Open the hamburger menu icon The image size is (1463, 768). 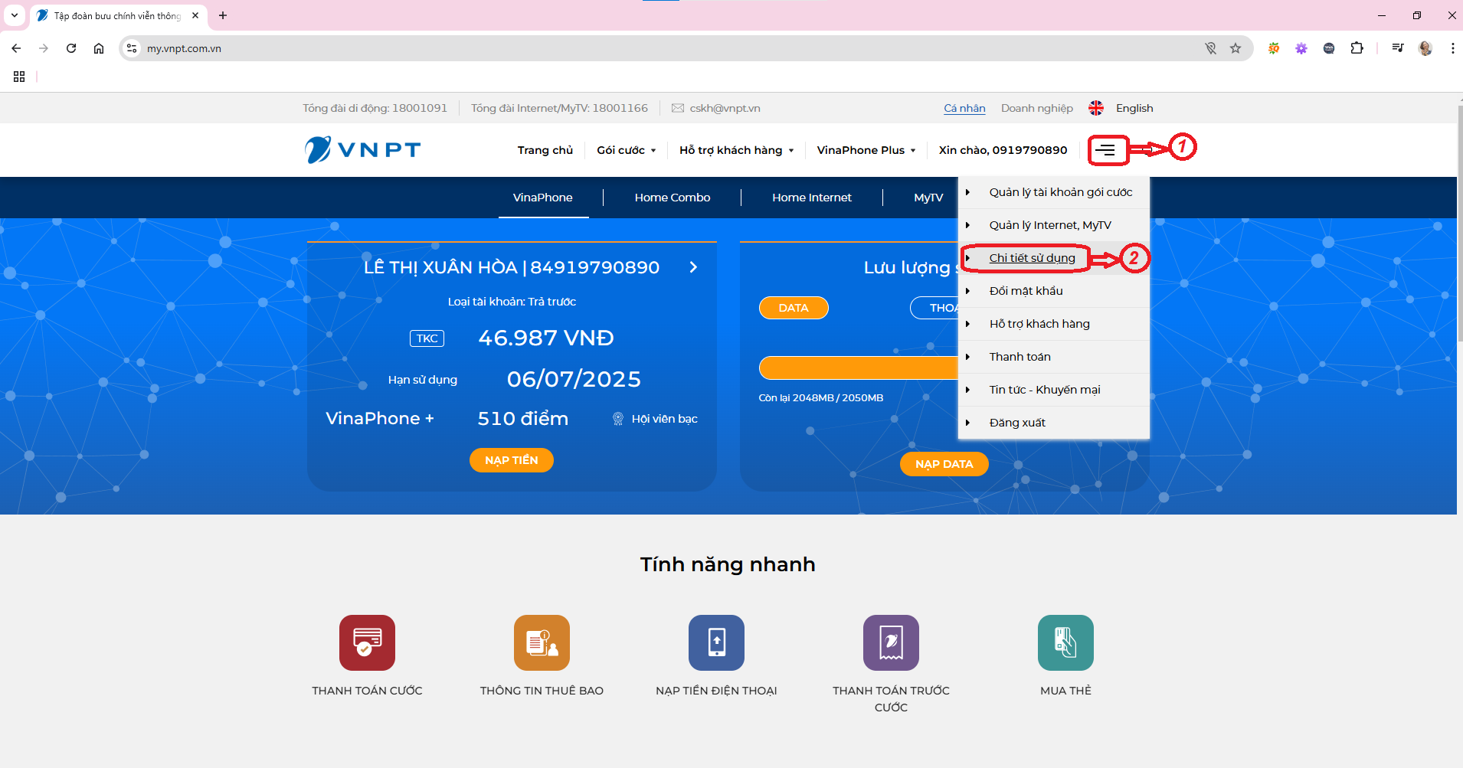click(1105, 150)
